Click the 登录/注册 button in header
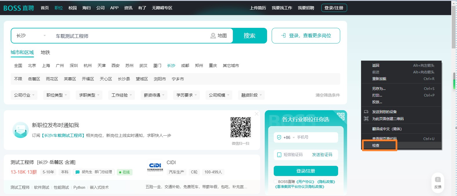Screen dimensions: 457x196 (x=334, y=8)
